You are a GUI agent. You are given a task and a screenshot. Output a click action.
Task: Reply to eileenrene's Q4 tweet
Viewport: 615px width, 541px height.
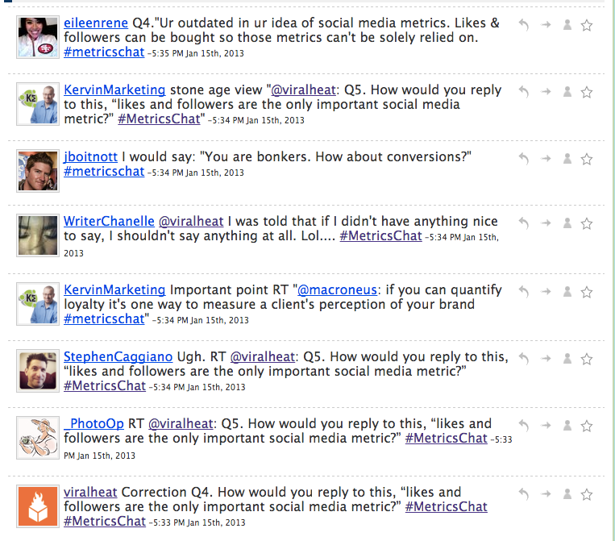[525, 25]
